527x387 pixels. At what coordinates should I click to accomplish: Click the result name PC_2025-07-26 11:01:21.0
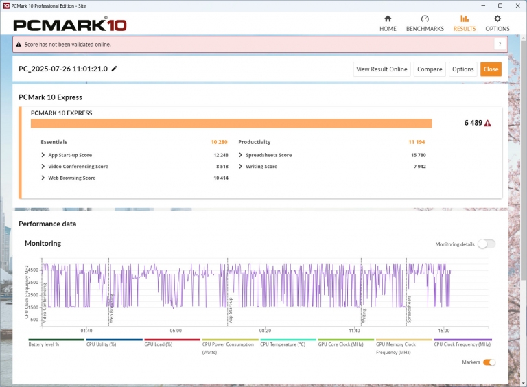point(63,69)
